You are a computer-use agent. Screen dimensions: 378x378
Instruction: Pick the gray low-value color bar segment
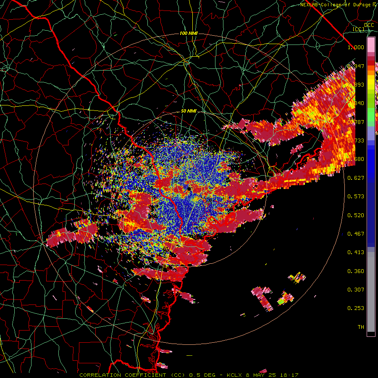pos(371,292)
